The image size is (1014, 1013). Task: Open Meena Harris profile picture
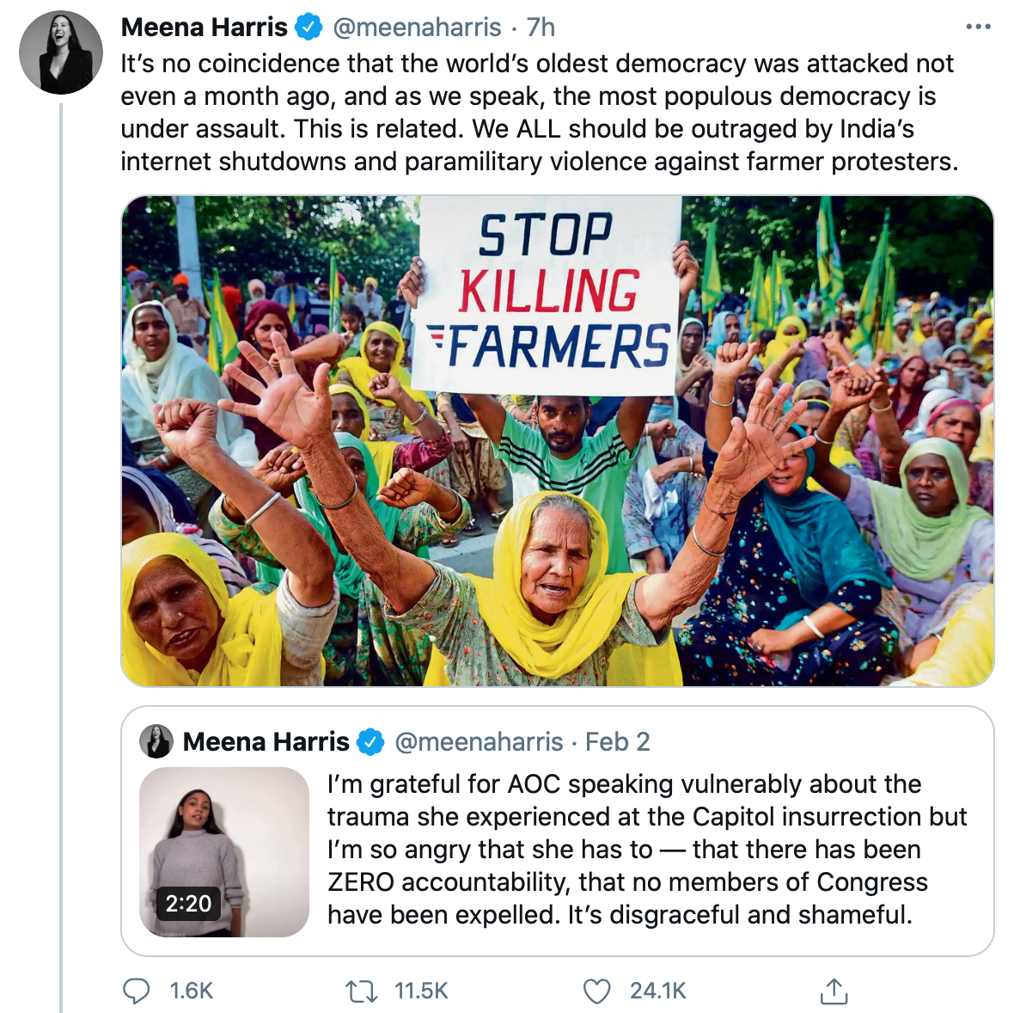pos(61,52)
